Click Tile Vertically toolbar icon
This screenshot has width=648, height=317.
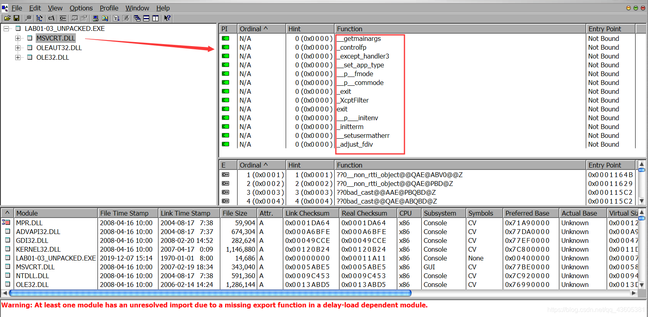156,18
